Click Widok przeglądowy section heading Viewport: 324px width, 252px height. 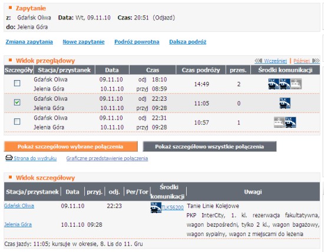45,61
